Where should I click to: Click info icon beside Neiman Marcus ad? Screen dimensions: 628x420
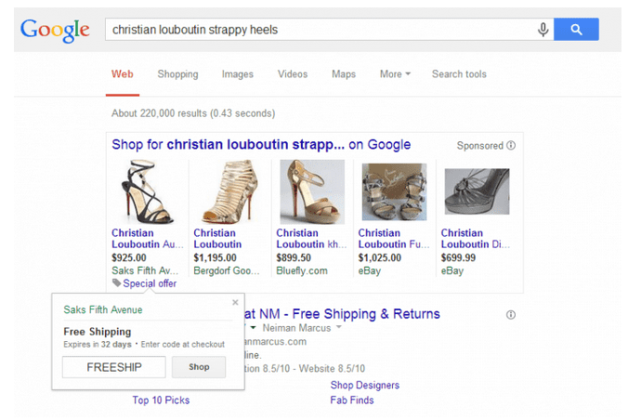click(513, 314)
